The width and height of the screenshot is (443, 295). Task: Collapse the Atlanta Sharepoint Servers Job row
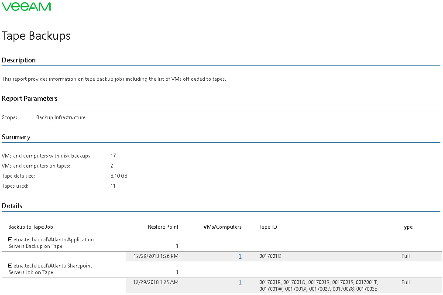10,266
